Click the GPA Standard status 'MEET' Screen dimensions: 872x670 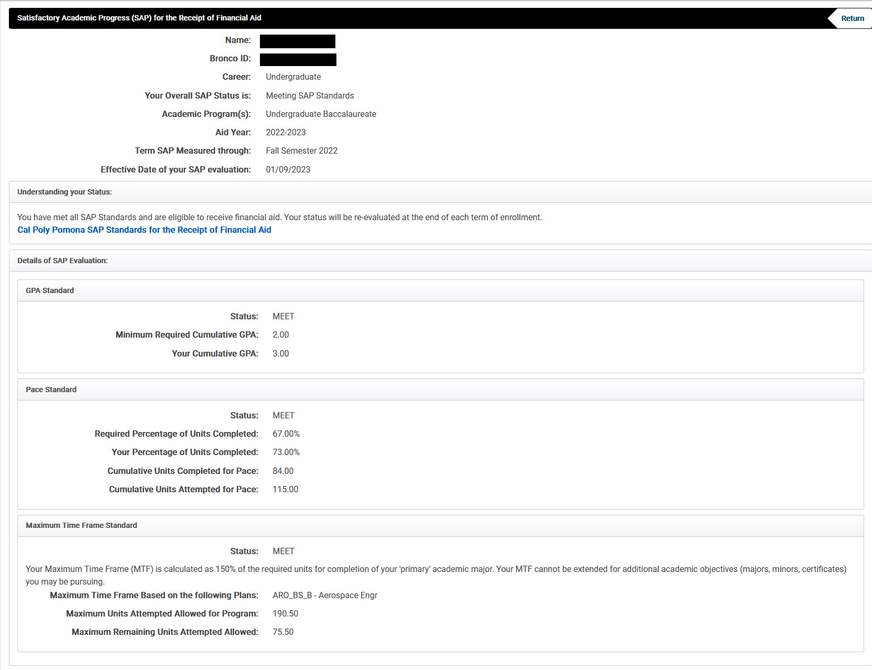(x=284, y=316)
